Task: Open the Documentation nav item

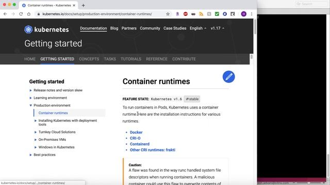Action: click(93, 28)
